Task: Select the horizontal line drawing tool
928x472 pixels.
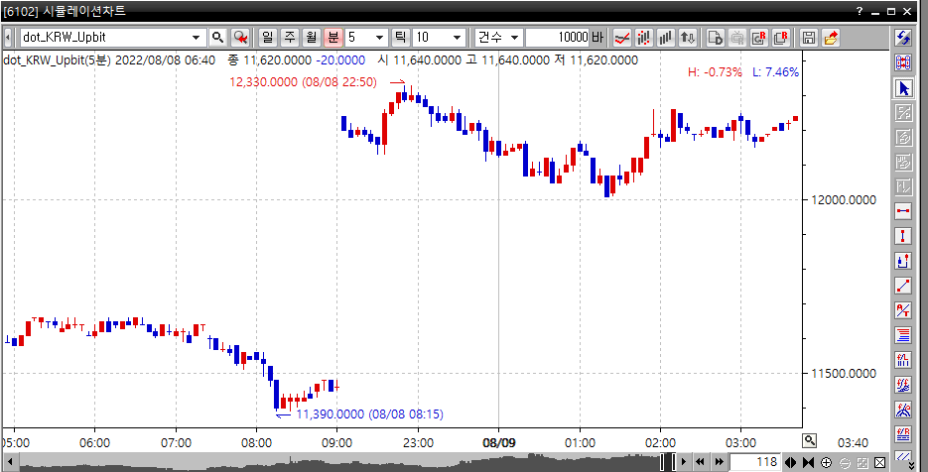Action: [903, 211]
